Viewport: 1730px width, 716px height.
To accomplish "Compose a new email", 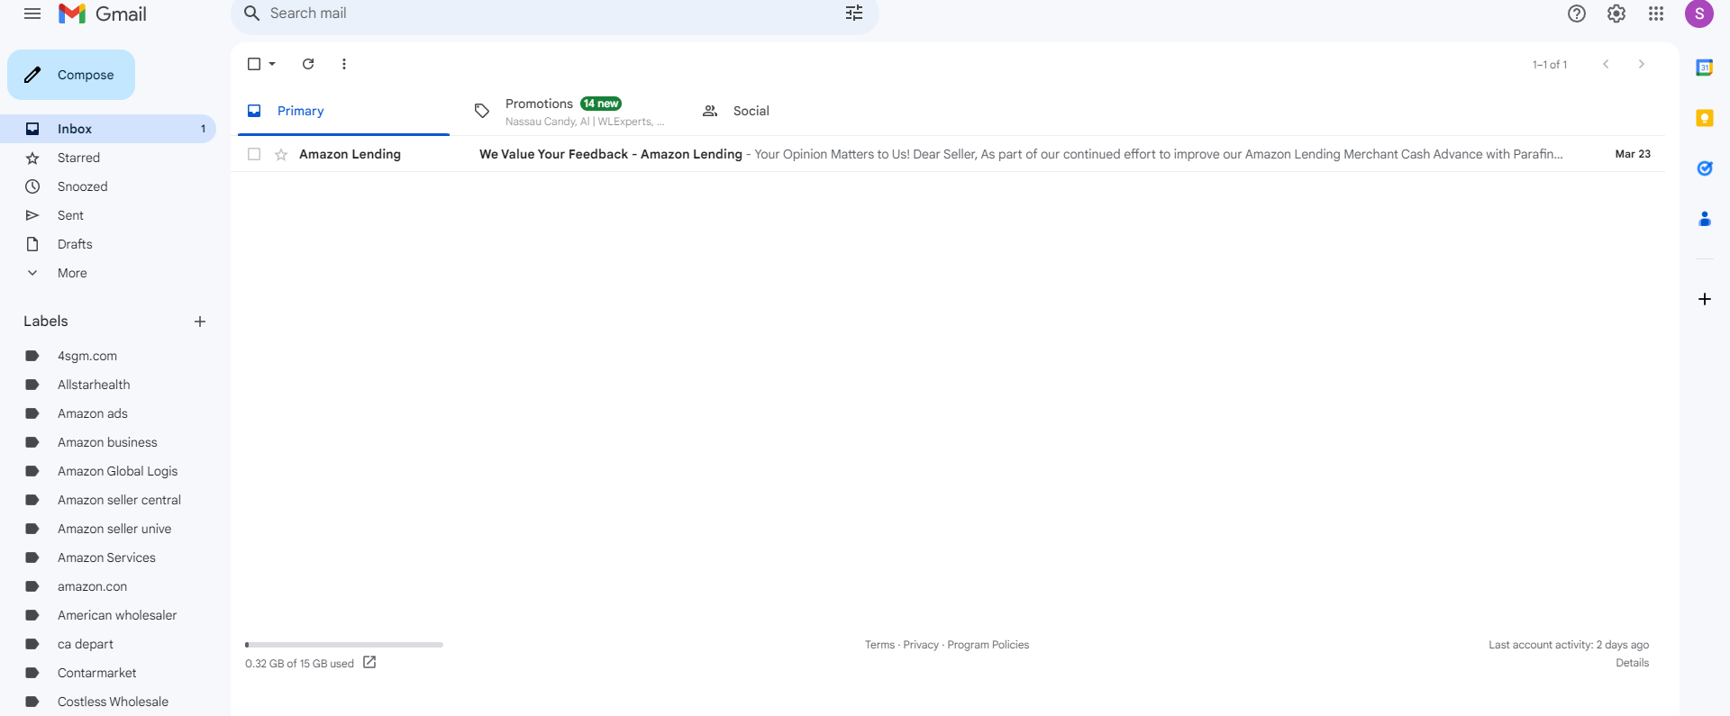I will pyautogui.click(x=71, y=75).
